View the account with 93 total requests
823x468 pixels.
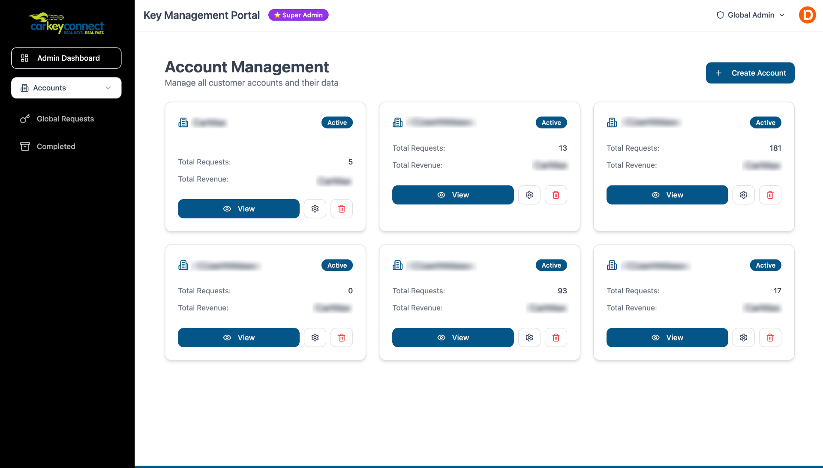tap(453, 337)
